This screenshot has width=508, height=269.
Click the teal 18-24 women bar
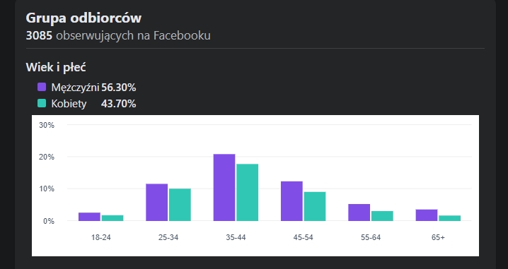pyautogui.click(x=112, y=218)
